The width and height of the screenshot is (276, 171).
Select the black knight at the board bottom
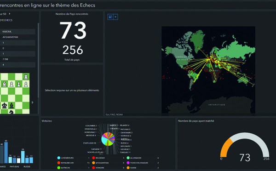tap(11, 112)
